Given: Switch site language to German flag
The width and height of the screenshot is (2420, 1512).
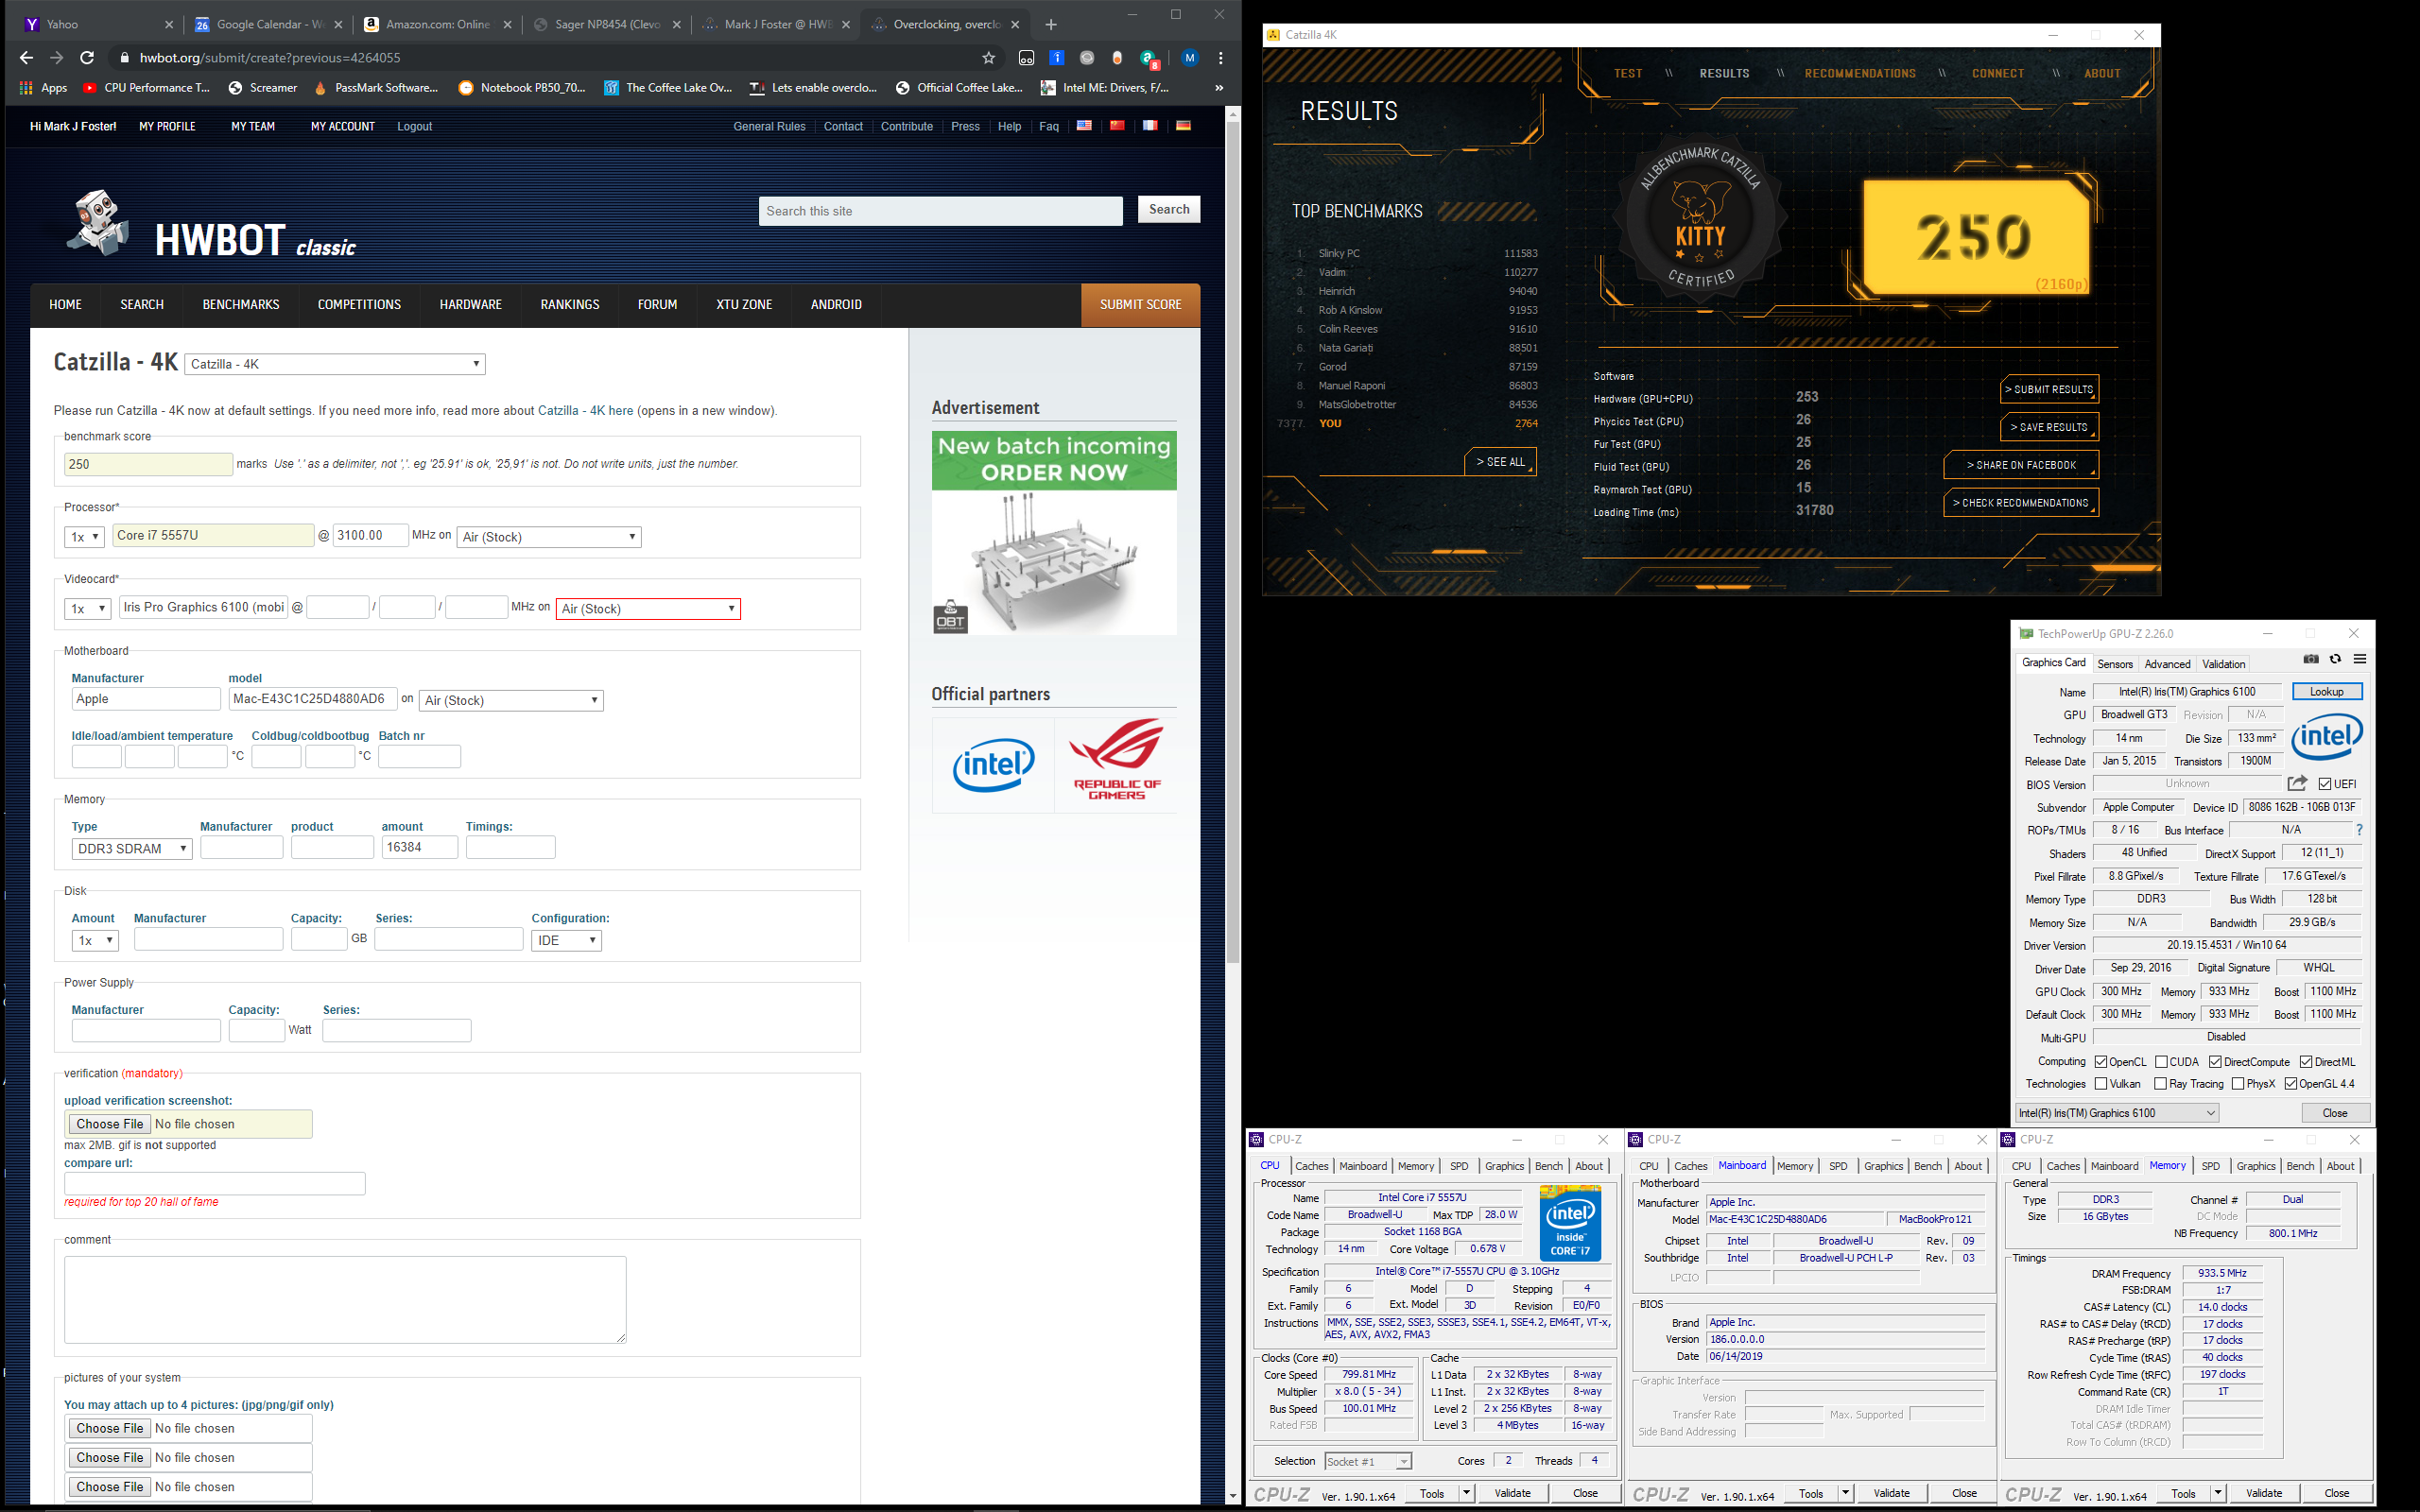Looking at the screenshot, I should tap(1183, 126).
